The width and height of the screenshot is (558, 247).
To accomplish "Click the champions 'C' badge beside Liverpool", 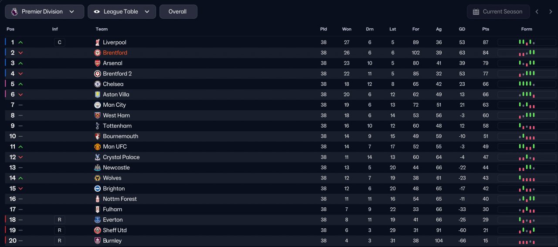I will click(x=59, y=42).
